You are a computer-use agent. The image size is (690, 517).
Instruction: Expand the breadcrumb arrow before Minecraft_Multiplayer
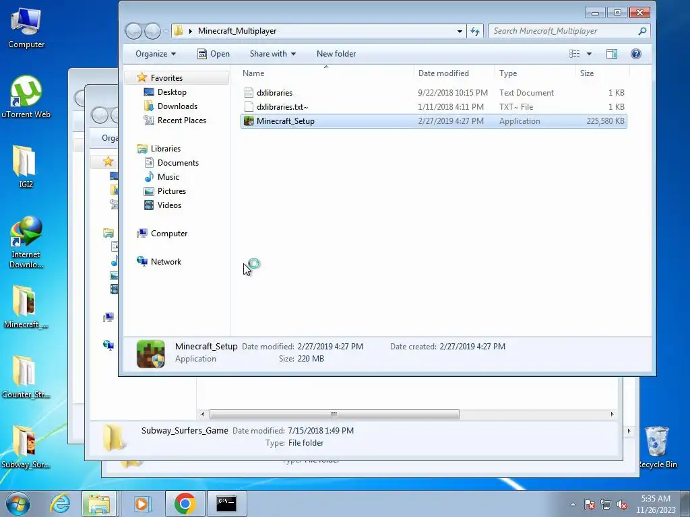(191, 31)
